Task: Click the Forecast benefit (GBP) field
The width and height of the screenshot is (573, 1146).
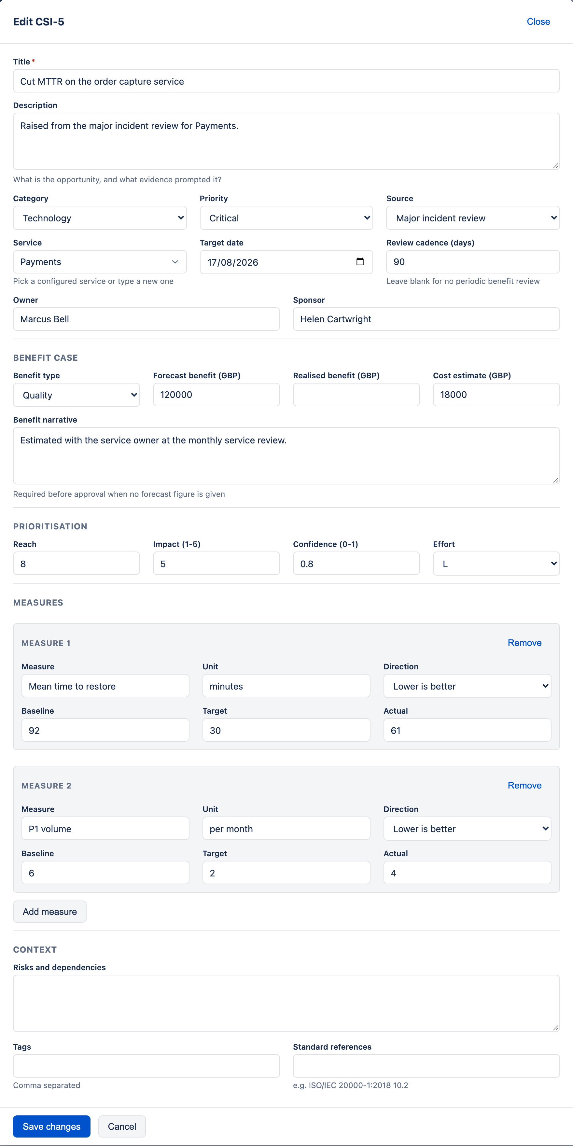Action: 216,395
